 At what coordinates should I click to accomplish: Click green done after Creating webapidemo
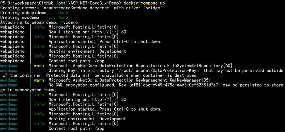(x=63, y=13)
